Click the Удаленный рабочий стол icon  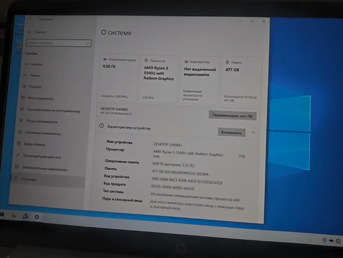tap(18, 155)
